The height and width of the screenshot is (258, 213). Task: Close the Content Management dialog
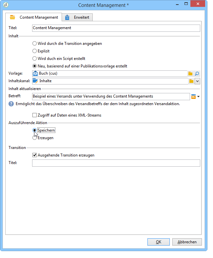[x=198, y=4]
